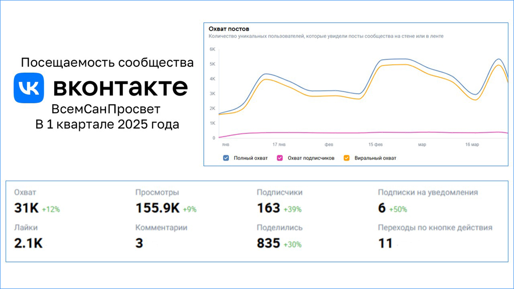Click the ВКонтакте wordmark

pos(120,88)
